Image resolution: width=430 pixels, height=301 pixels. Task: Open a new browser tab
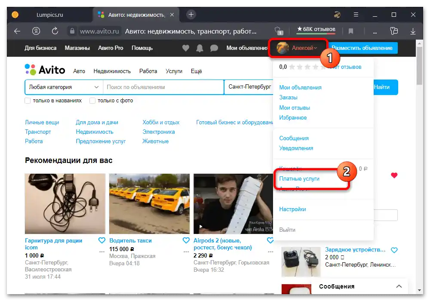point(191,15)
